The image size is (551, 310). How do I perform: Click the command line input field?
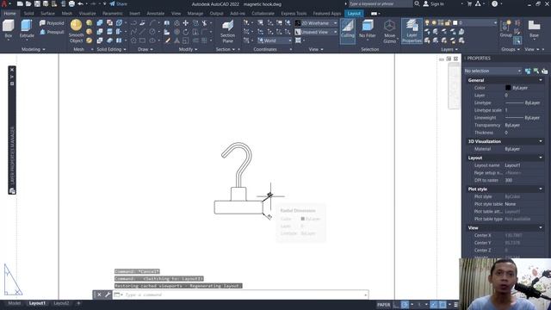point(245,294)
